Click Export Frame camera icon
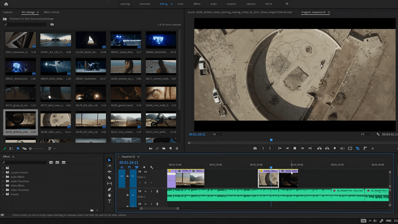 point(255,148)
